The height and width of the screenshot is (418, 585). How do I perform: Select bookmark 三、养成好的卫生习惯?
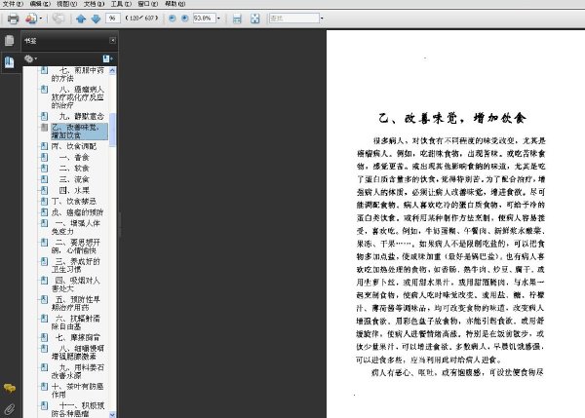76,265
